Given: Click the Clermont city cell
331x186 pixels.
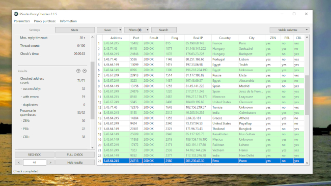Looking at the screenshot, I should [252, 102].
